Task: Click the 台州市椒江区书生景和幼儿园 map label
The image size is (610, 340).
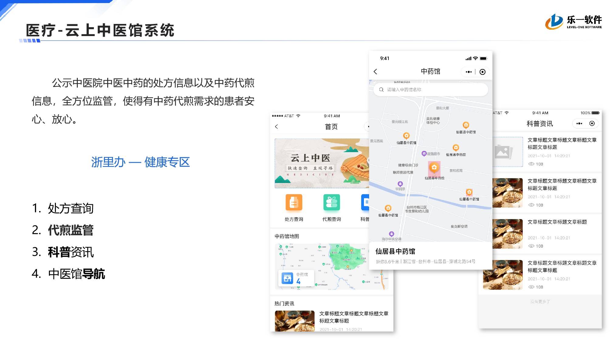Action: (x=417, y=209)
